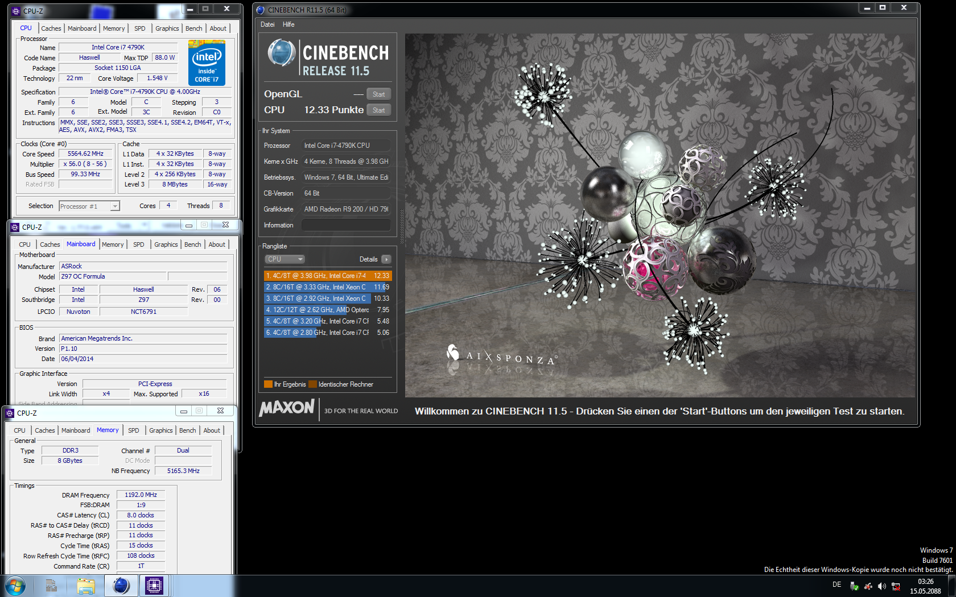956x597 pixels.
Task: Click the Information input field in Cinebench
Action: 346,225
